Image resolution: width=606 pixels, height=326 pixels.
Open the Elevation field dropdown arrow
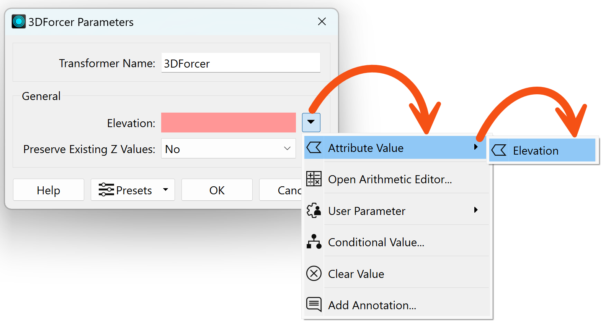click(x=311, y=122)
